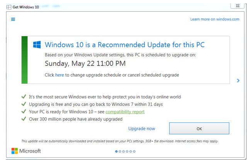Open the hamburger menu
The image size is (247, 160).
pyautogui.click(x=13, y=19)
